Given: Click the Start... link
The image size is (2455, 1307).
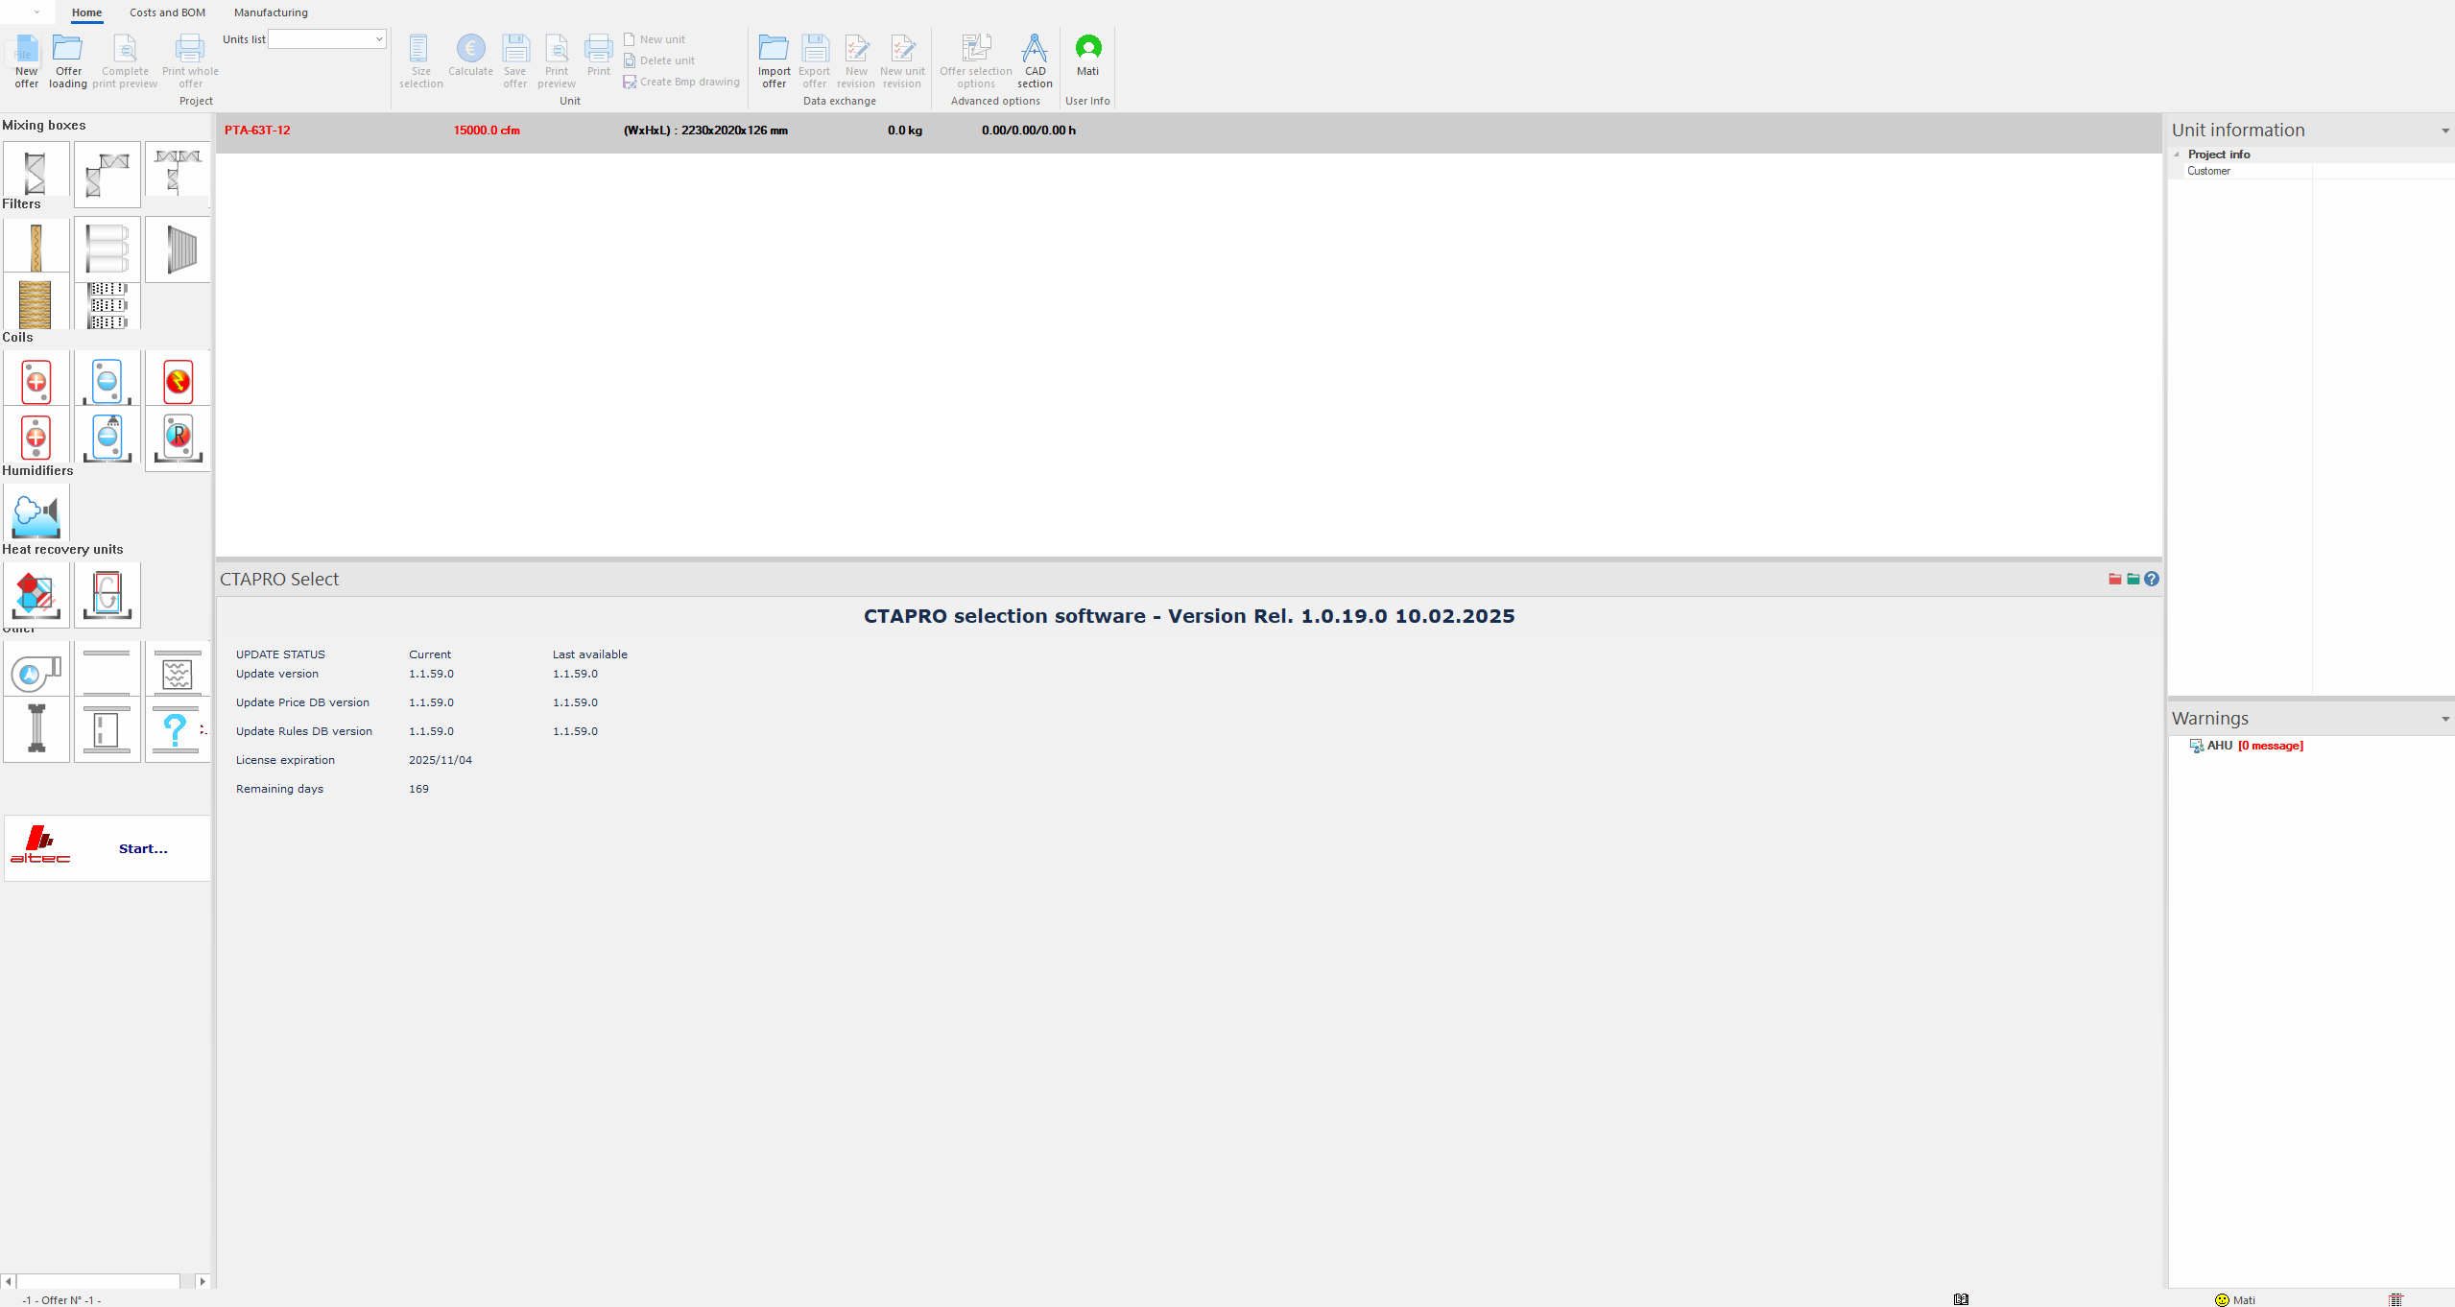Looking at the screenshot, I should click(143, 848).
